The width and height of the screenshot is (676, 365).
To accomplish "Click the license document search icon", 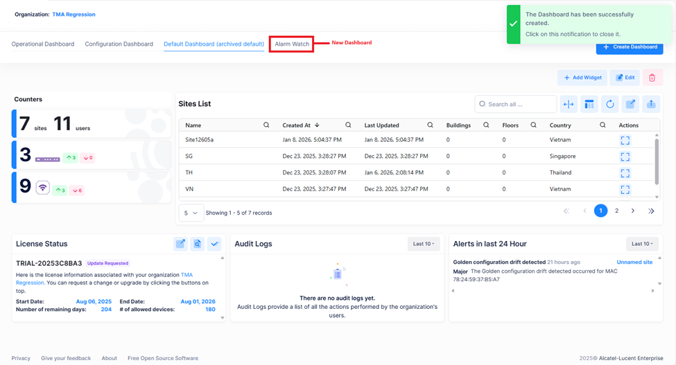I will tap(197, 244).
